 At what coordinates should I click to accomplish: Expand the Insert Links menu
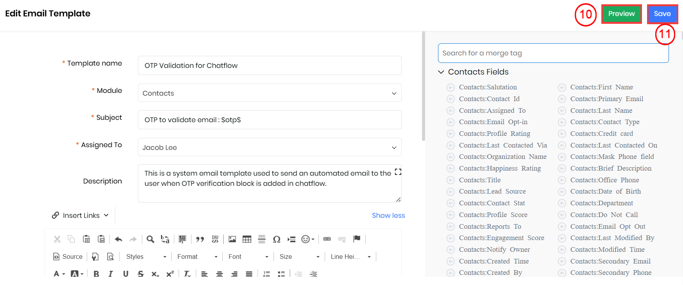pos(80,216)
